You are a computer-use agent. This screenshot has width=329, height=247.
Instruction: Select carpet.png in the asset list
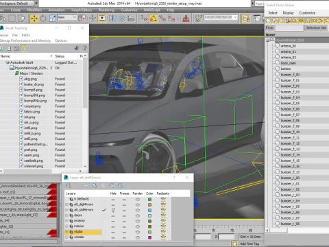(x=32, y=106)
